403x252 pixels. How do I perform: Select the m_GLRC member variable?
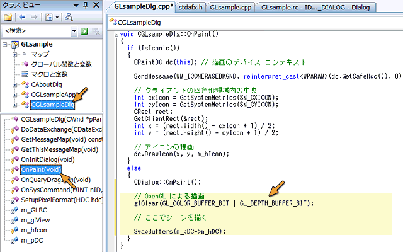click(x=34, y=210)
